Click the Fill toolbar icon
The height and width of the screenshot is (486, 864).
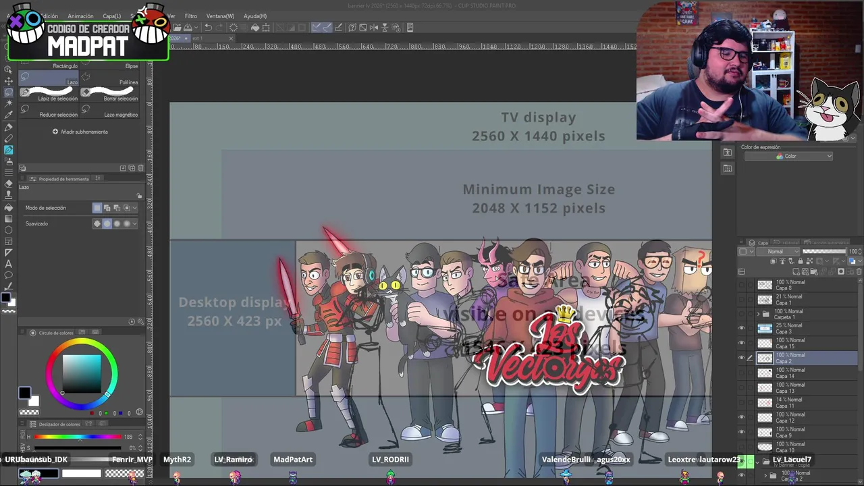(x=255, y=28)
